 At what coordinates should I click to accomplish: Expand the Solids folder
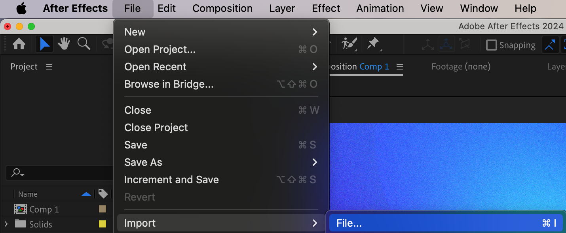pos(6,224)
